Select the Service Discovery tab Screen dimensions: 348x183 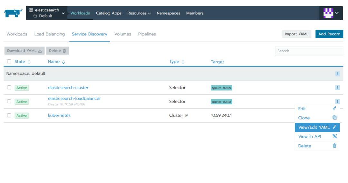(90, 34)
